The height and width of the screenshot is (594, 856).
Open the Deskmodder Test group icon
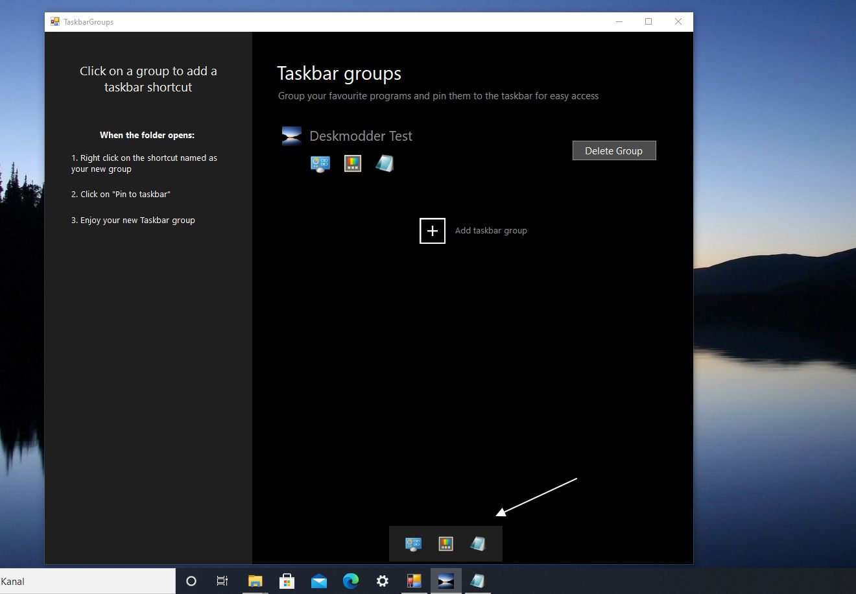point(292,136)
